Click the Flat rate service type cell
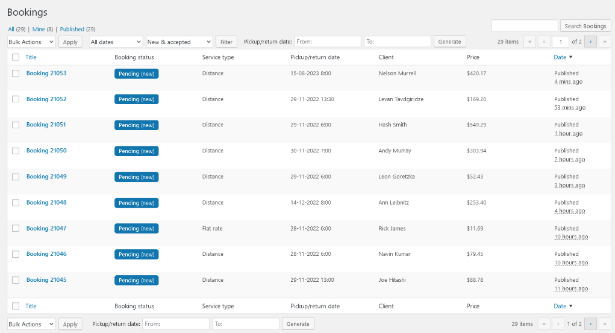 [x=212, y=228]
